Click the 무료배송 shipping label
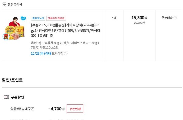The height and width of the screenshot is (120, 183). (x=167, y=18)
